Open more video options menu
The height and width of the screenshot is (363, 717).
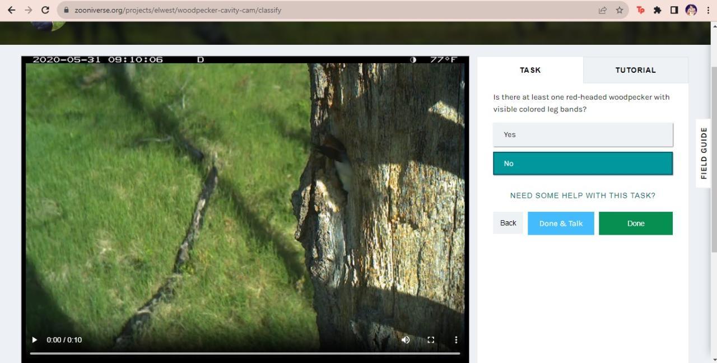point(456,339)
